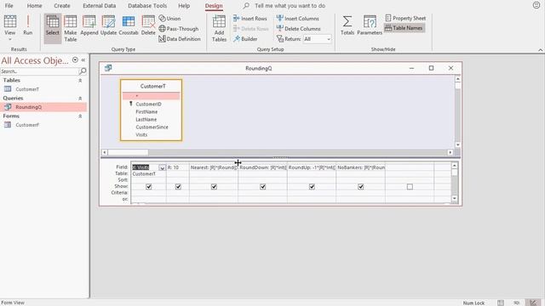Choose the Append query type
This screenshot has height=306, width=545.
pyautogui.click(x=89, y=25)
